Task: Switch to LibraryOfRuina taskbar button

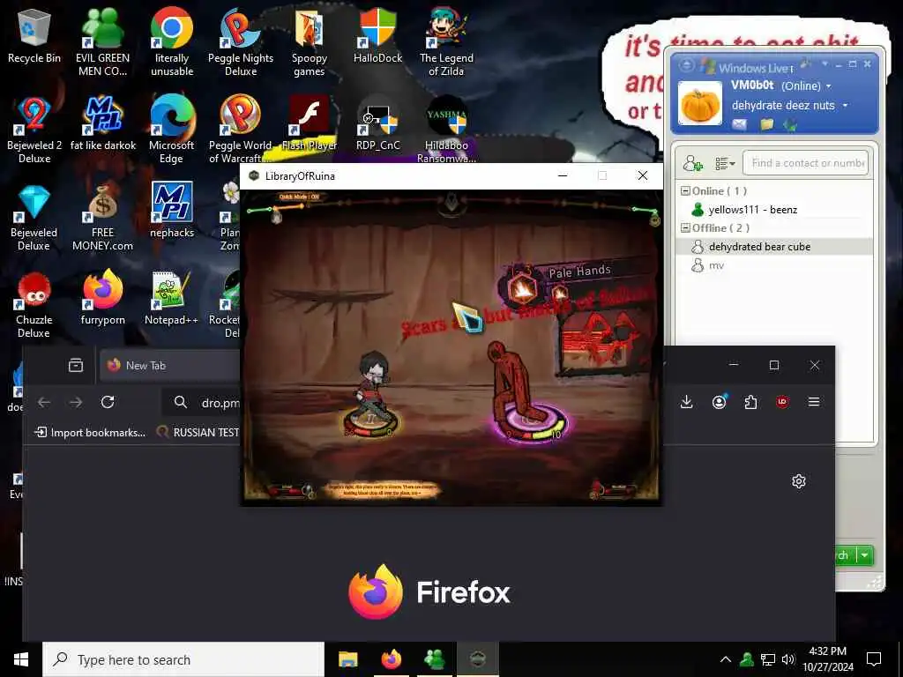Action: tap(477, 659)
